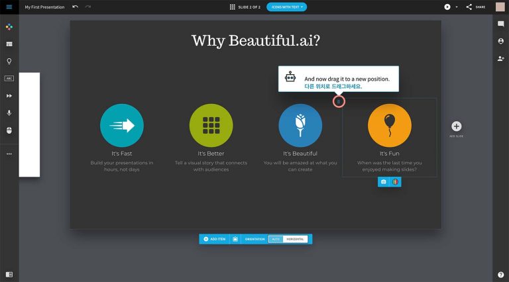Click the redo arrow
509x282 pixels.
87,7
